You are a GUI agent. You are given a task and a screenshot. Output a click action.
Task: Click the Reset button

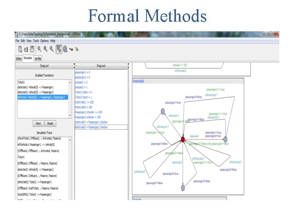pos(50,123)
